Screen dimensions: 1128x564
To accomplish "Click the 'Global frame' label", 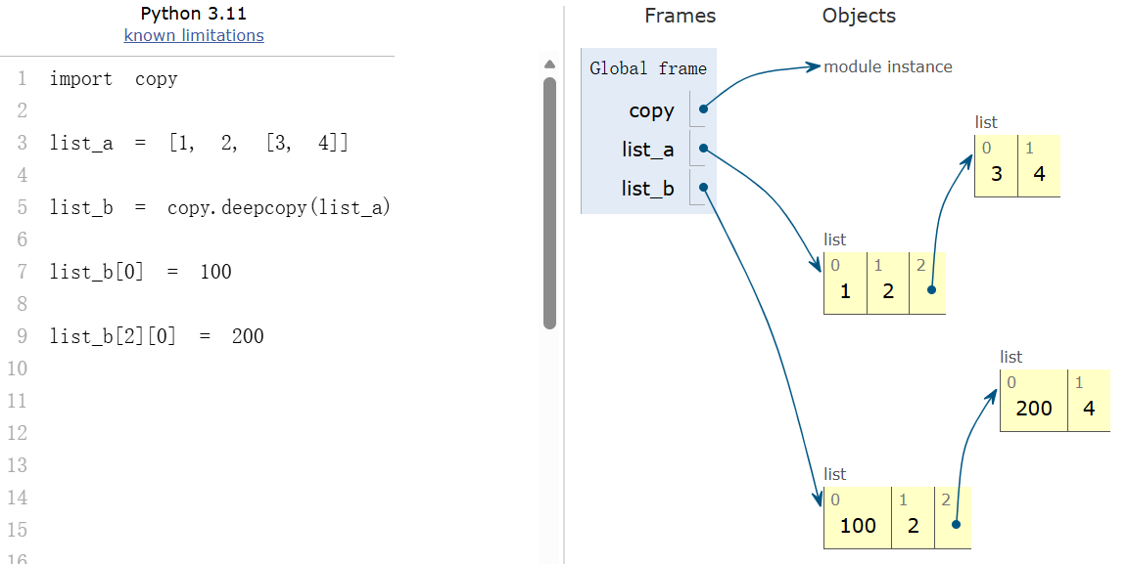I will click(648, 68).
